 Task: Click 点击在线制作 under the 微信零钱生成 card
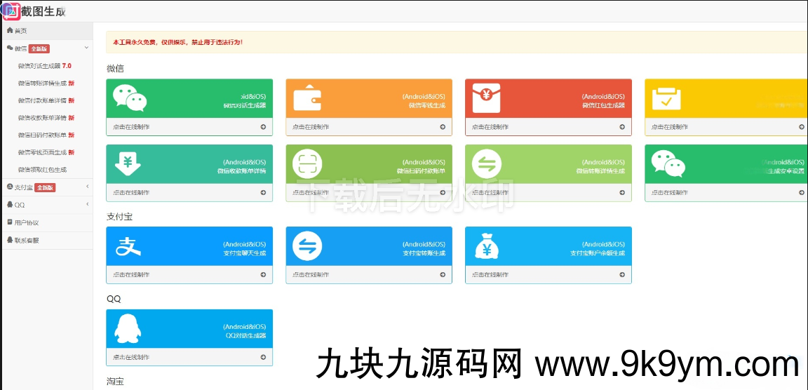coord(368,127)
